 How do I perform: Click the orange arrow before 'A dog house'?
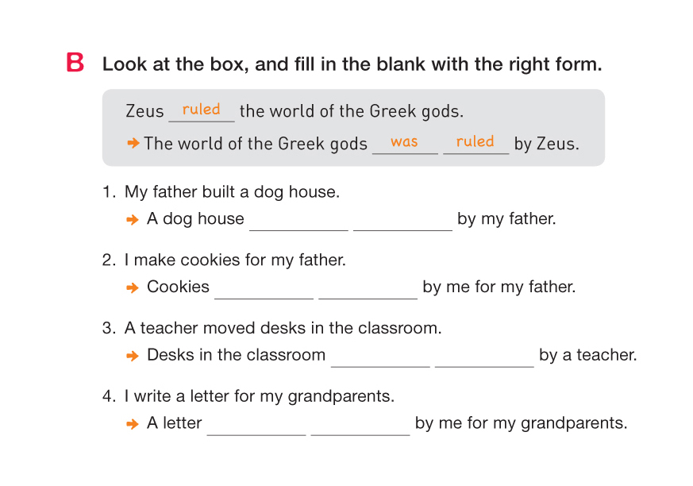133,219
